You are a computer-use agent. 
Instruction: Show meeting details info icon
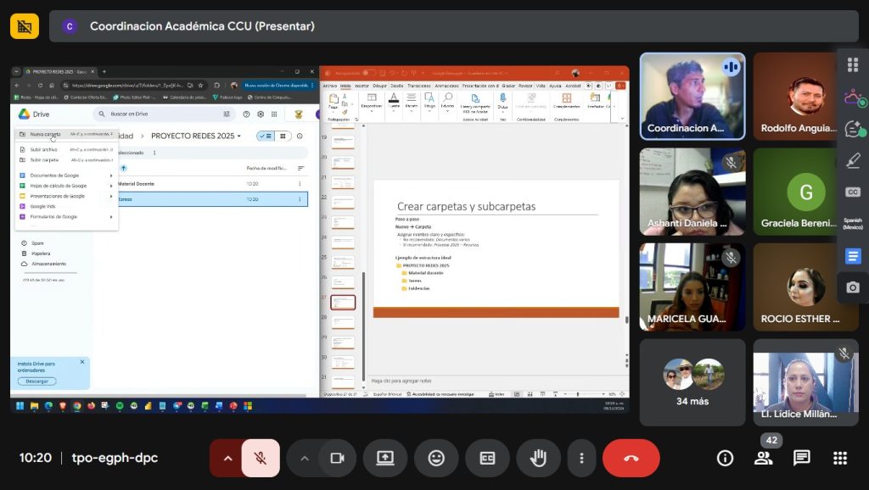pyautogui.click(x=725, y=458)
